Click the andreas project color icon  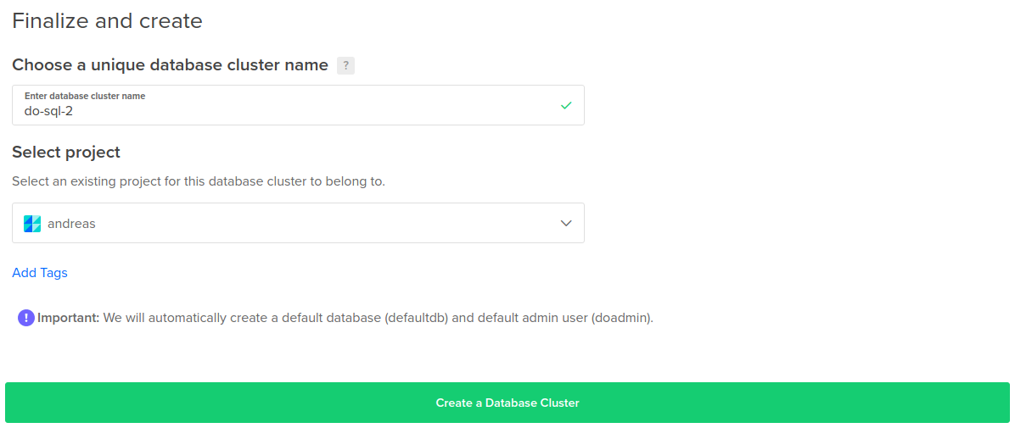point(32,224)
